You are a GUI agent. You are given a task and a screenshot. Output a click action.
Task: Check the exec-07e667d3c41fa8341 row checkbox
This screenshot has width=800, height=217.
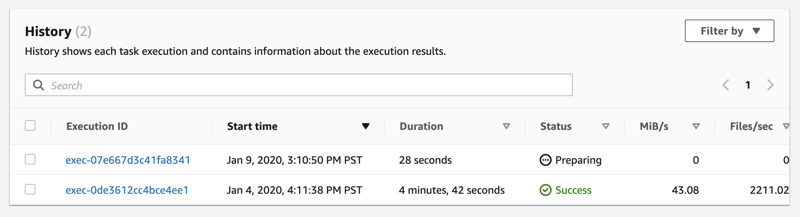[x=30, y=159]
